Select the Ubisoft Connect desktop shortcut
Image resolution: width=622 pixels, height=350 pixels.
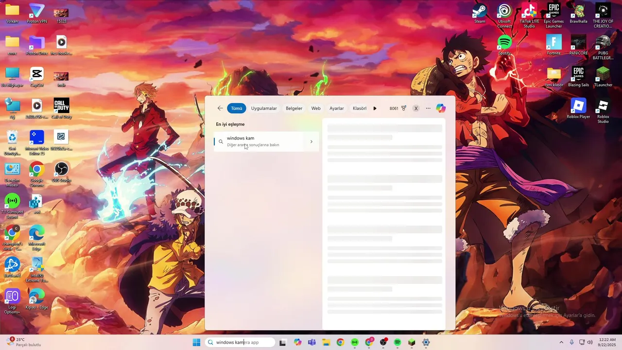tap(504, 16)
